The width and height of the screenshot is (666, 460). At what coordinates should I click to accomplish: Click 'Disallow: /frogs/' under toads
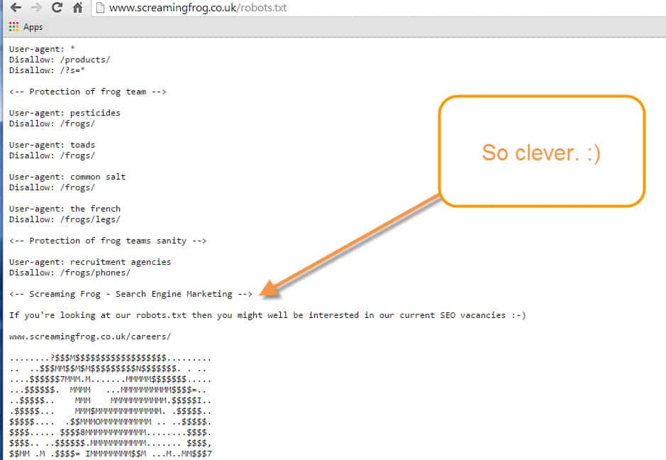[52, 155]
